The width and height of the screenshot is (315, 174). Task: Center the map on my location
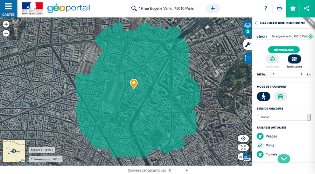coord(243,139)
